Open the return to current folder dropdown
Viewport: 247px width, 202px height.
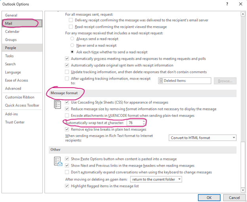[x=156, y=179]
